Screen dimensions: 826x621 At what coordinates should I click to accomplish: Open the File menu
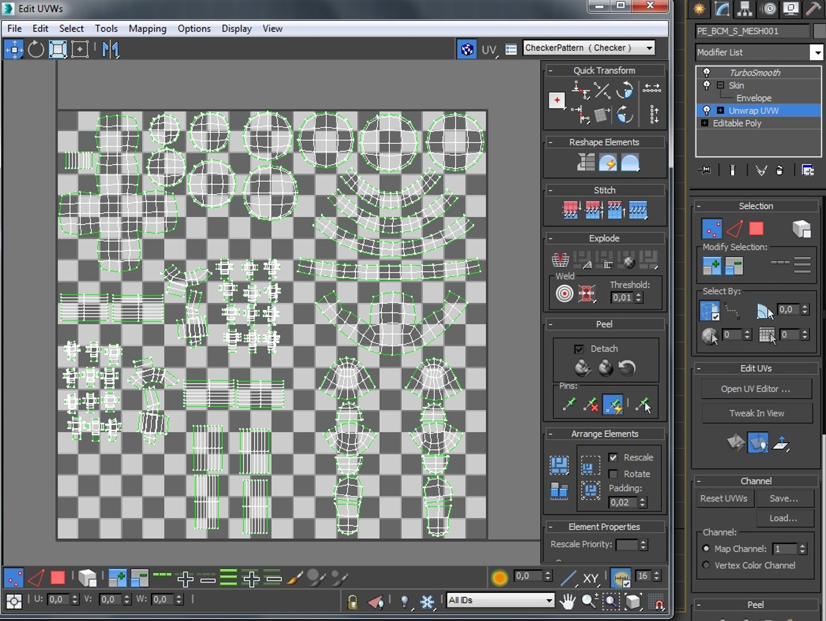(14, 29)
